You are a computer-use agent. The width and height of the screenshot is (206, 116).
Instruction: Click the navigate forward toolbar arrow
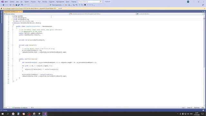point(7,5)
